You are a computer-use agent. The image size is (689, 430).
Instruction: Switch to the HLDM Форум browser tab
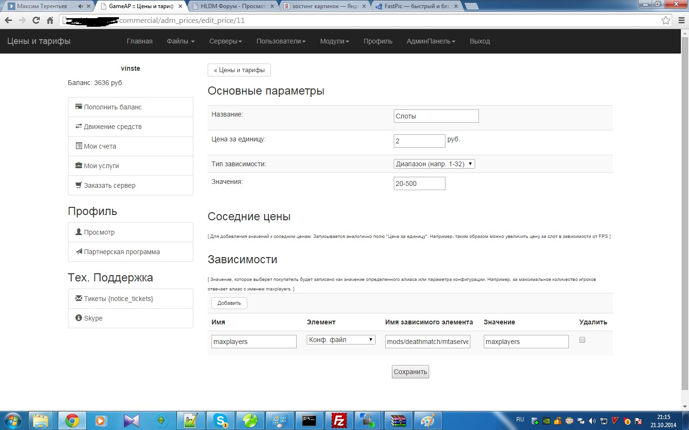pyautogui.click(x=233, y=6)
